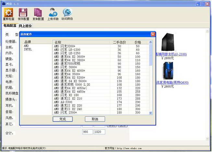Switch to the 电脑配置 tab

click(x=10, y=26)
